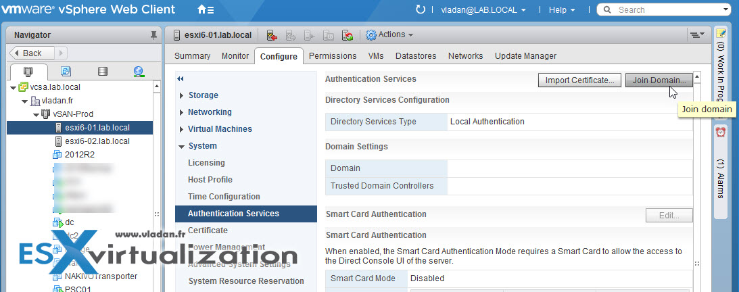The height and width of the screenshot is (292, 739).
Task: Open the Host Profile settings
Action: 210,179
